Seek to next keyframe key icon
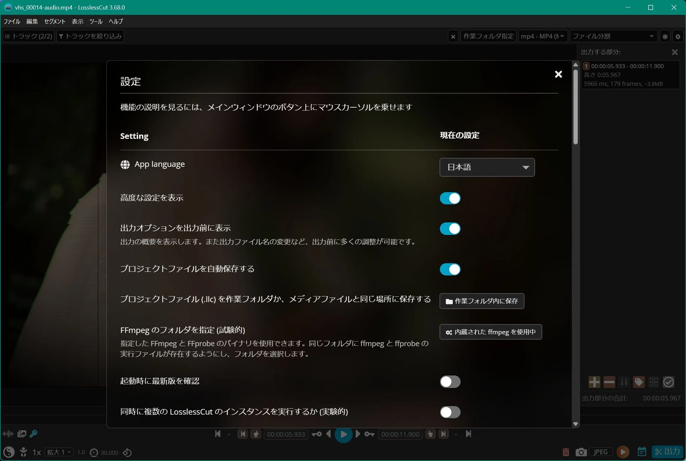The image size is (686, 461). click(x=369, y=434)
